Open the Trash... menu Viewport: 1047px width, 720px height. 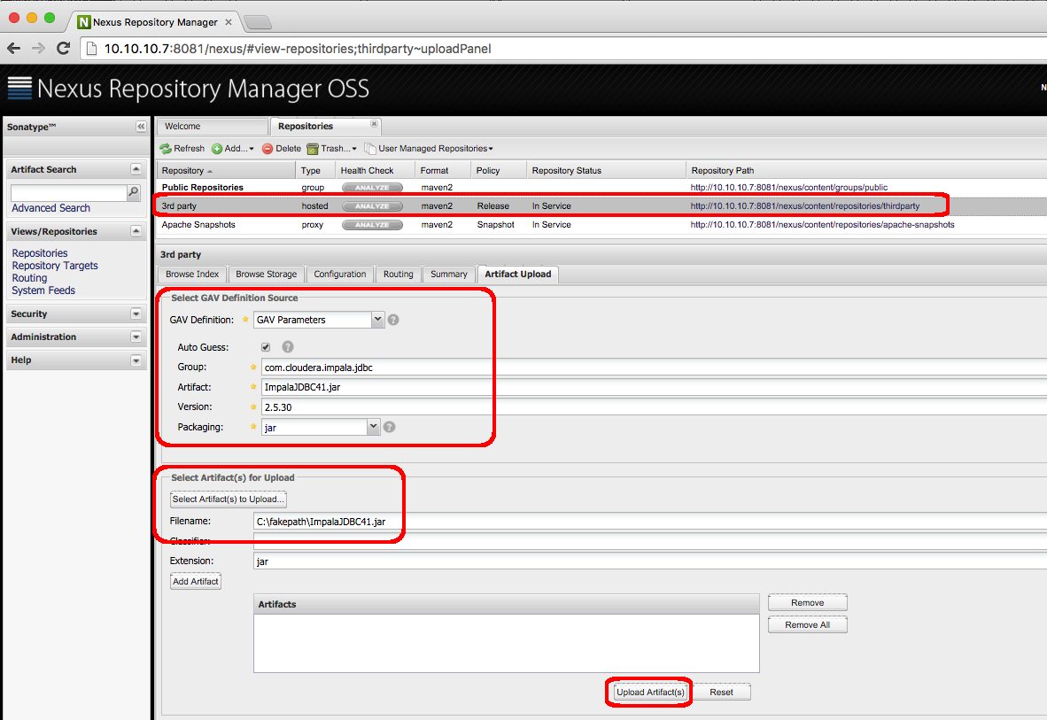coord(332,148)
